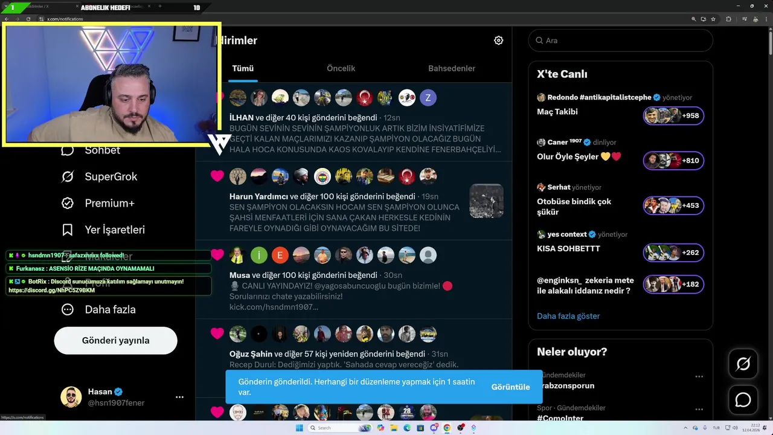The height and width of the screenshot is (435, 773).
Task: Click heart icon on Musa notification
Action: click(217, 255)
